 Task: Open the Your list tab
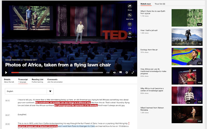160,4
